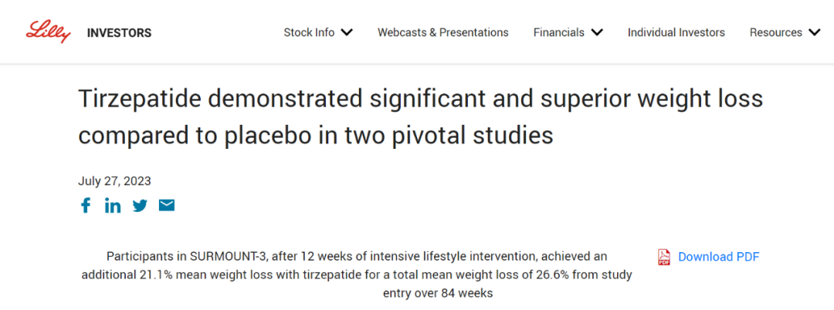Viewport: 834px width, 310px height.
Task: Click the red Lilly logo
Action: click(x=49, y=32)
